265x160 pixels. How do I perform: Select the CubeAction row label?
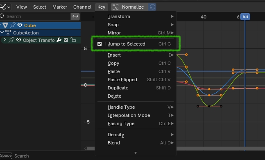pyautogui.click(x=26, y=33)
